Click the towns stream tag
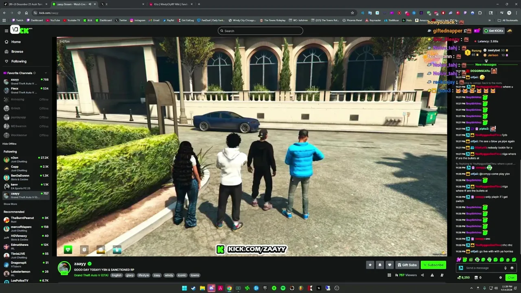This screenshot has height=293, width=521. (195, 275)
